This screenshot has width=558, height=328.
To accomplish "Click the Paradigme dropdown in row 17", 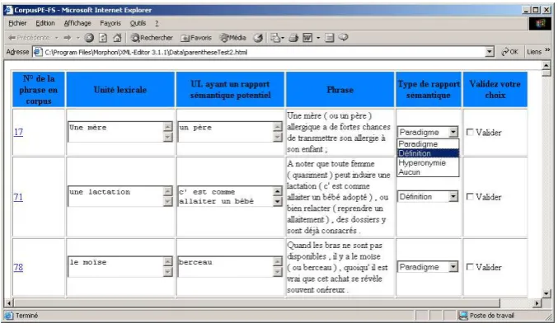I will point(428,132).
